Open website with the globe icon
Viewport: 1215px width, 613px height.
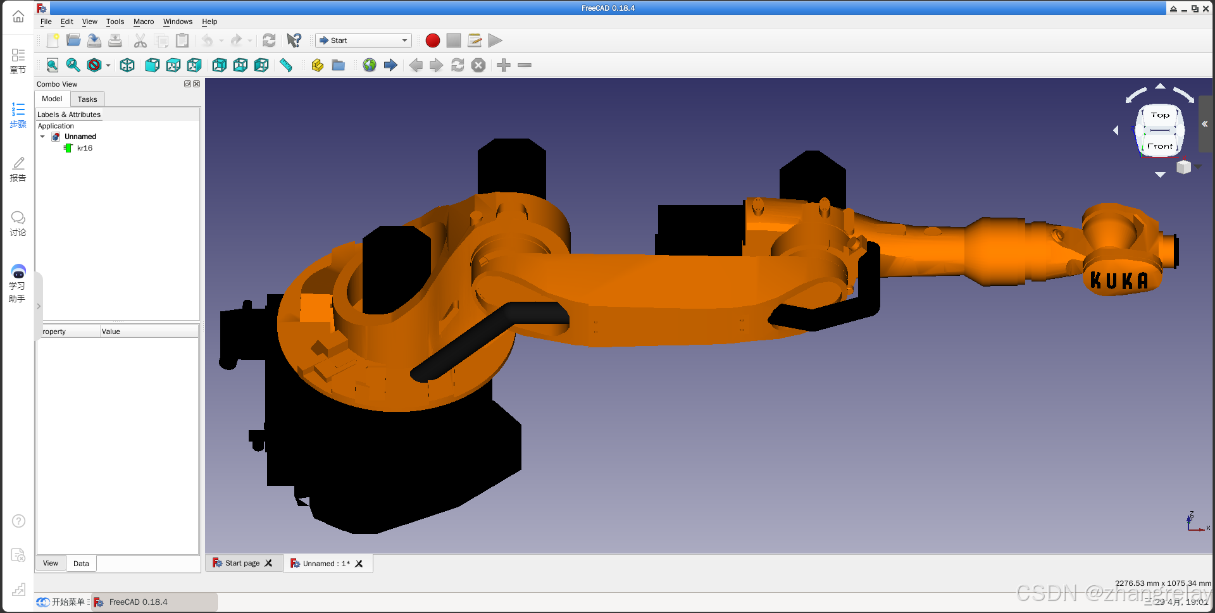[x=370, y=65]
